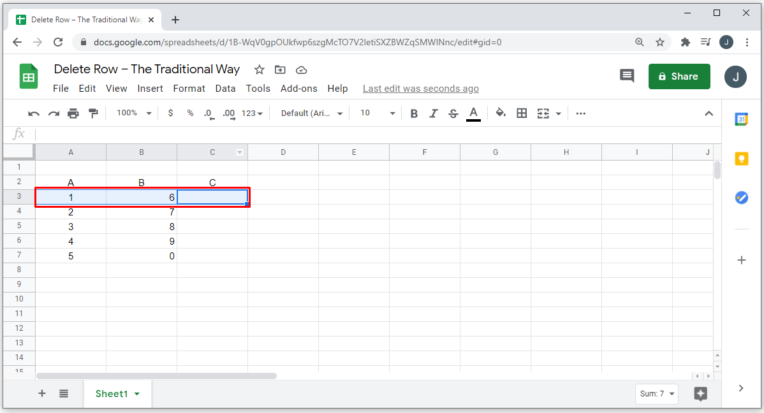Click the Print icon
The height and width of the screenshot is (413, 764).
tap(73, 113)
